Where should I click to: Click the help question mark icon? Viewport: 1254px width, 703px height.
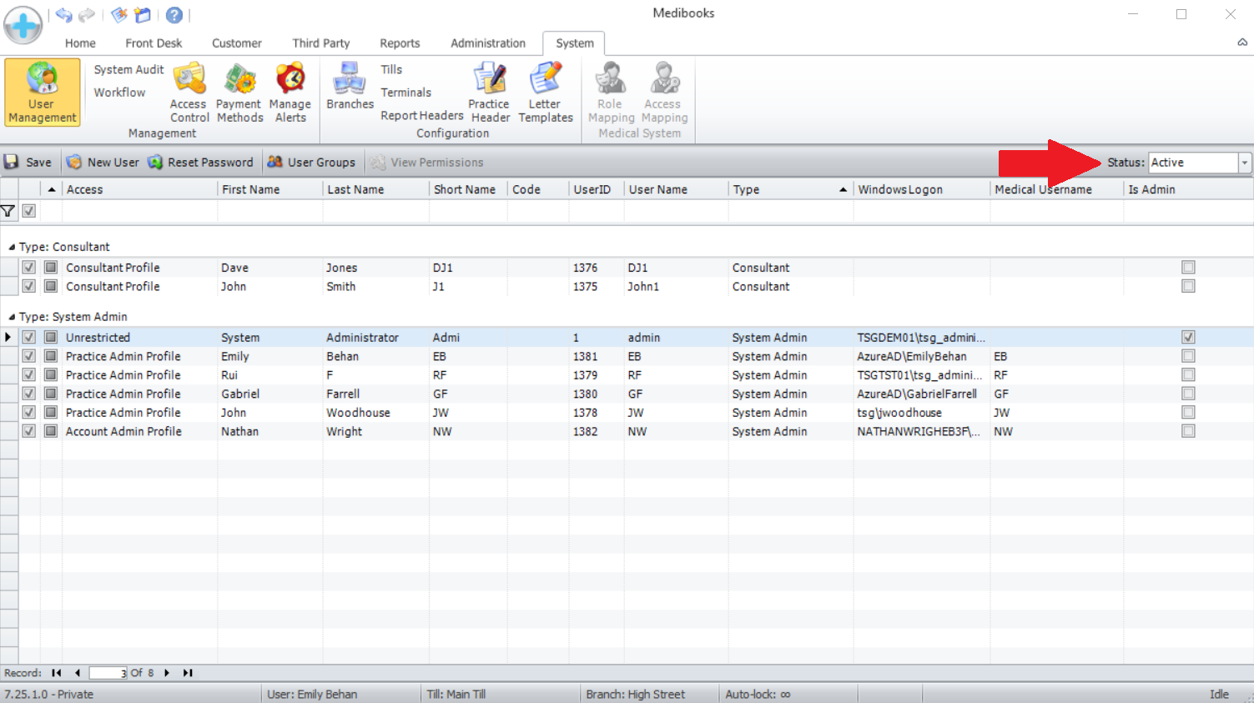174,15
